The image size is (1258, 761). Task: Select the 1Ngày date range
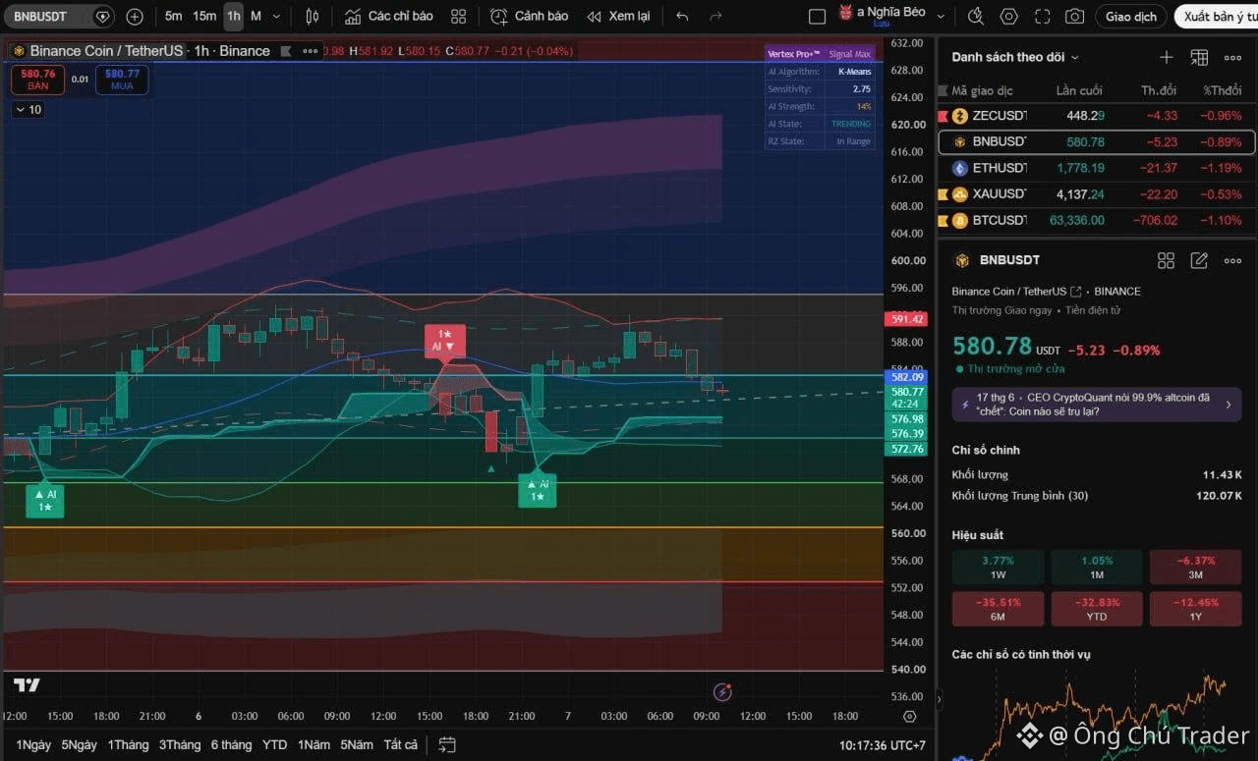[33, 745]
